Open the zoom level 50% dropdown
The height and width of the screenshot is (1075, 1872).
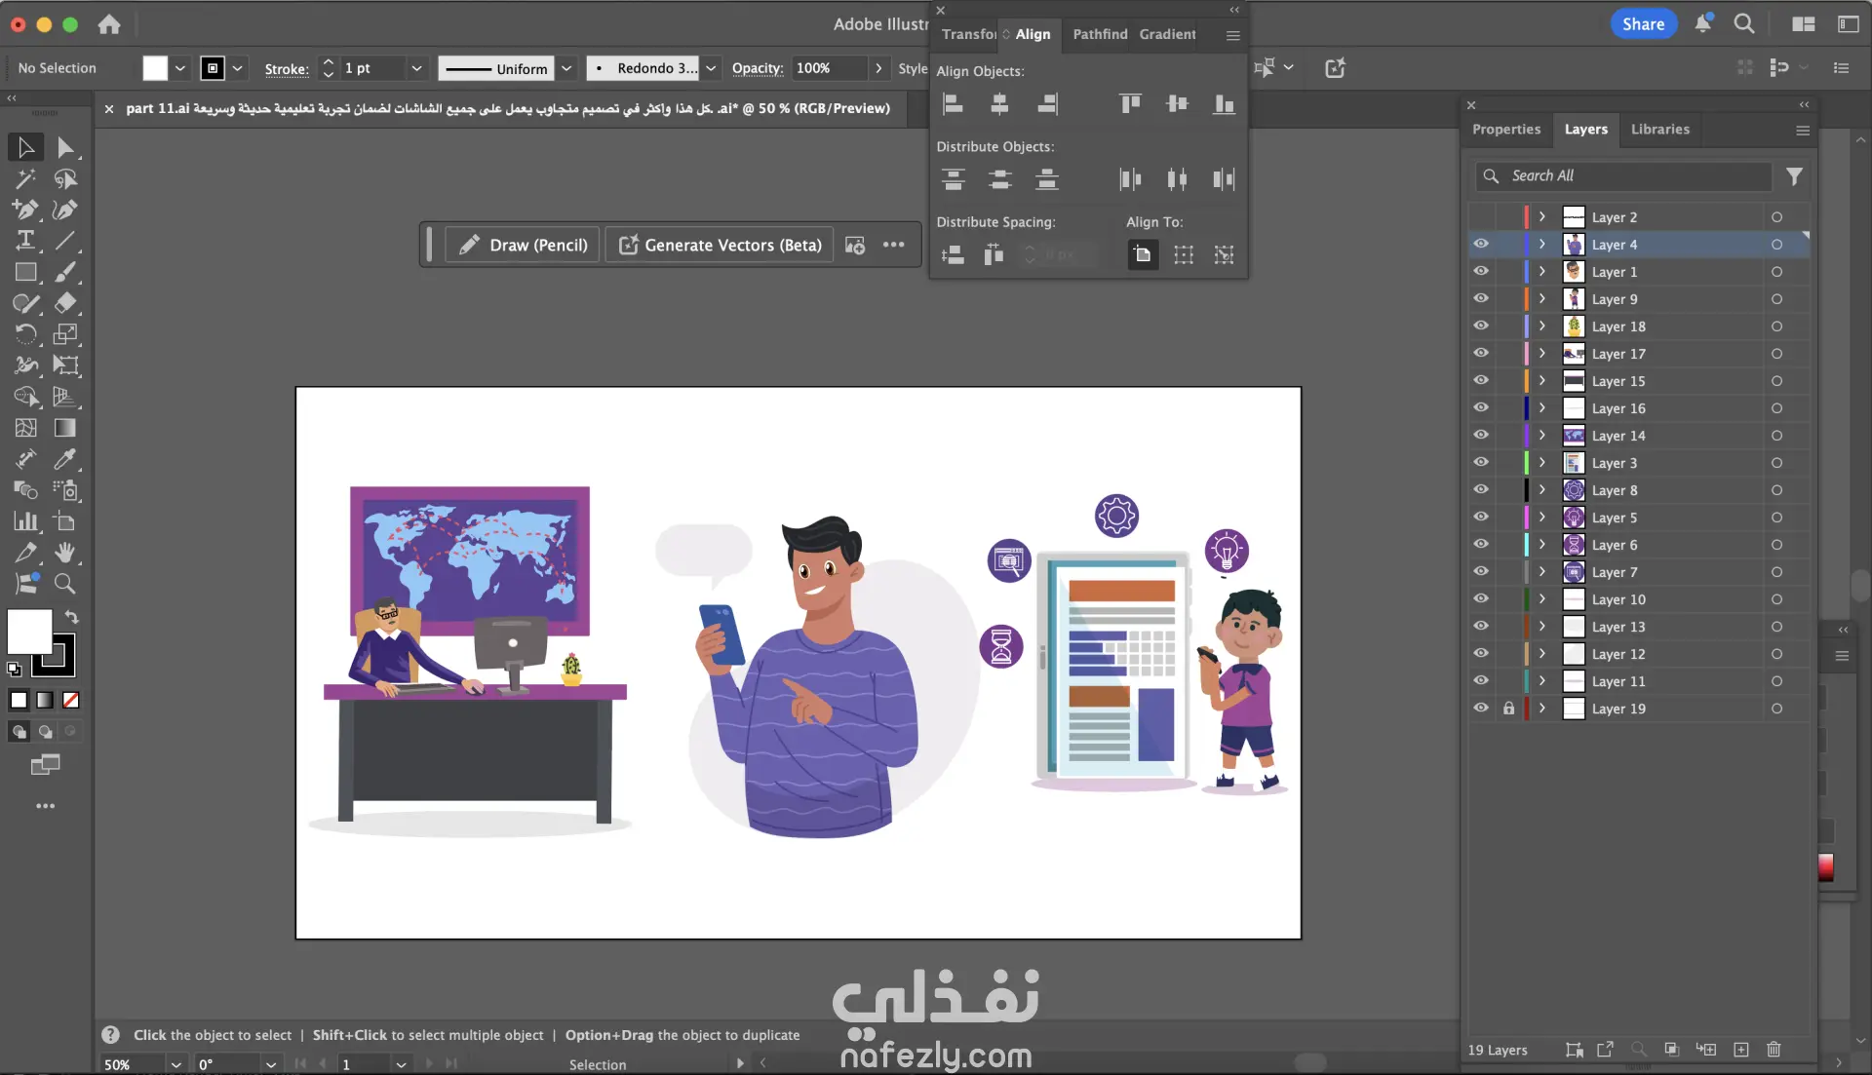pos(175,1064)
